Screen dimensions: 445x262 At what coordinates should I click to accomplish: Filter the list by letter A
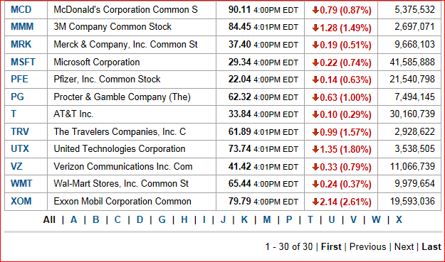(x=74, y=220)
